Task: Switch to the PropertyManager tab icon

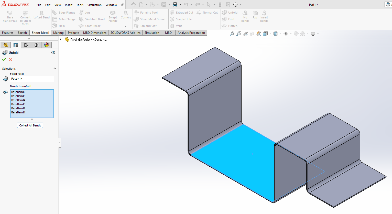Action: click(16, 45)
